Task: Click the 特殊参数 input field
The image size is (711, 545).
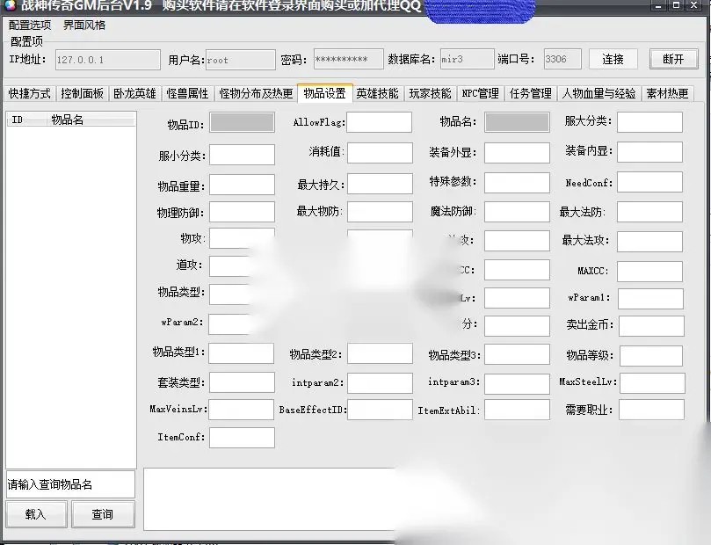Action: click(x=517, y=183)
